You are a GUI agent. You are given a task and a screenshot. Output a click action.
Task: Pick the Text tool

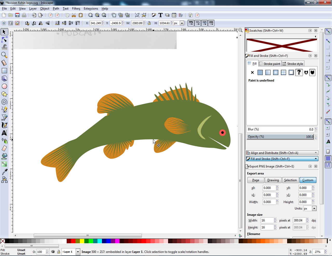[4, 133]
